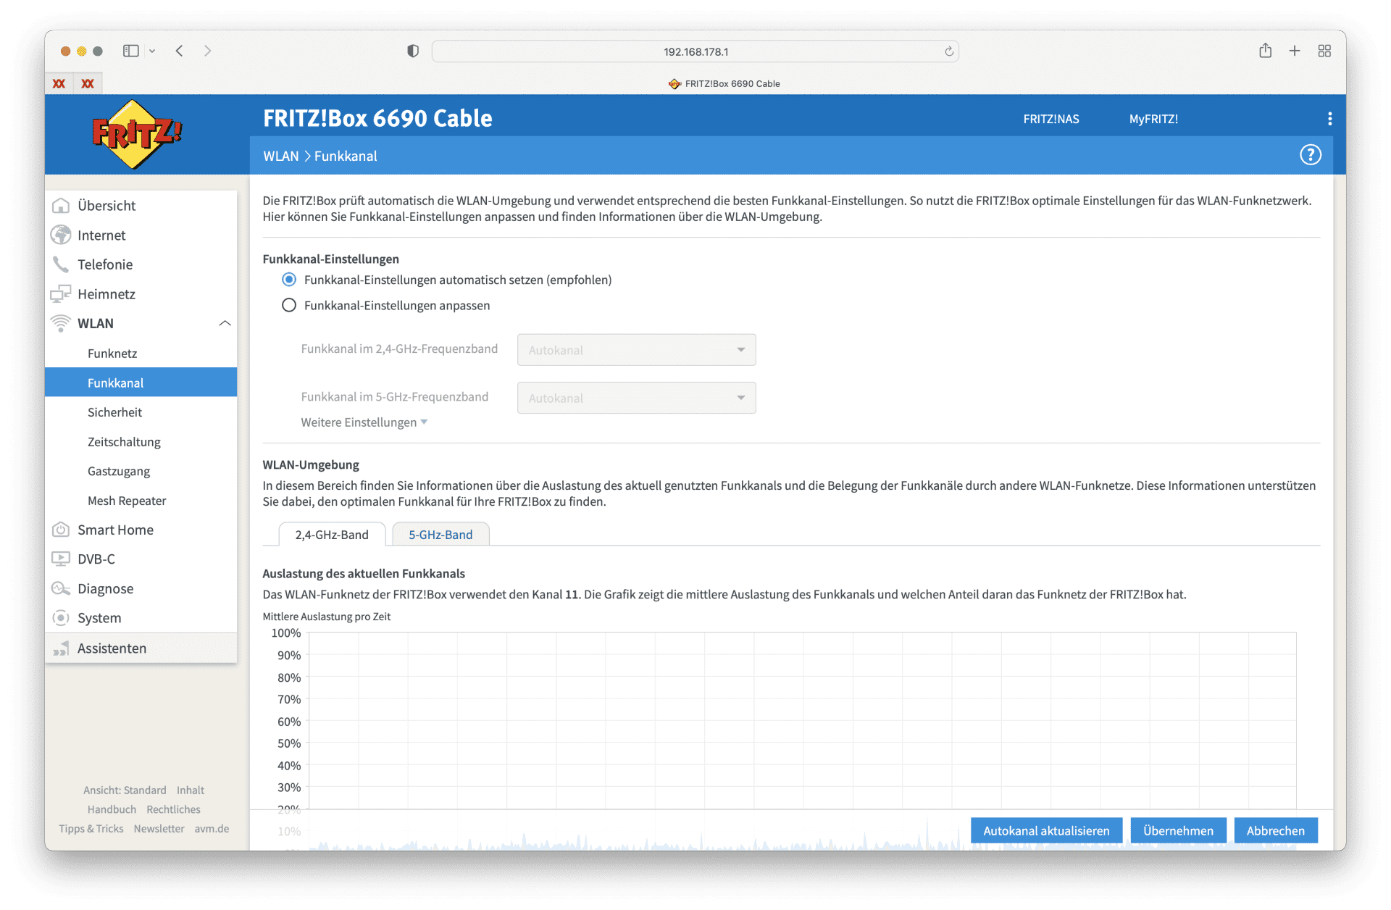Go forward with browser forward arrow
Image resolution: width=1391 pixels, height=910 pixels.
208,51
